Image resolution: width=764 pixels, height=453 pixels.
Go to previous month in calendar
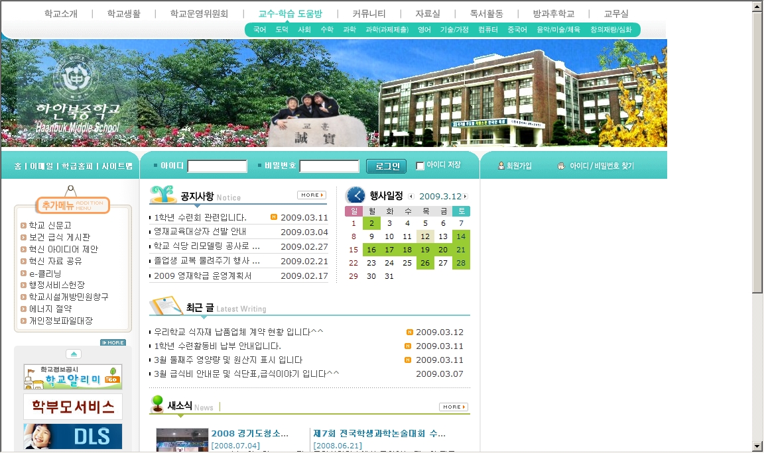[411, 197]
